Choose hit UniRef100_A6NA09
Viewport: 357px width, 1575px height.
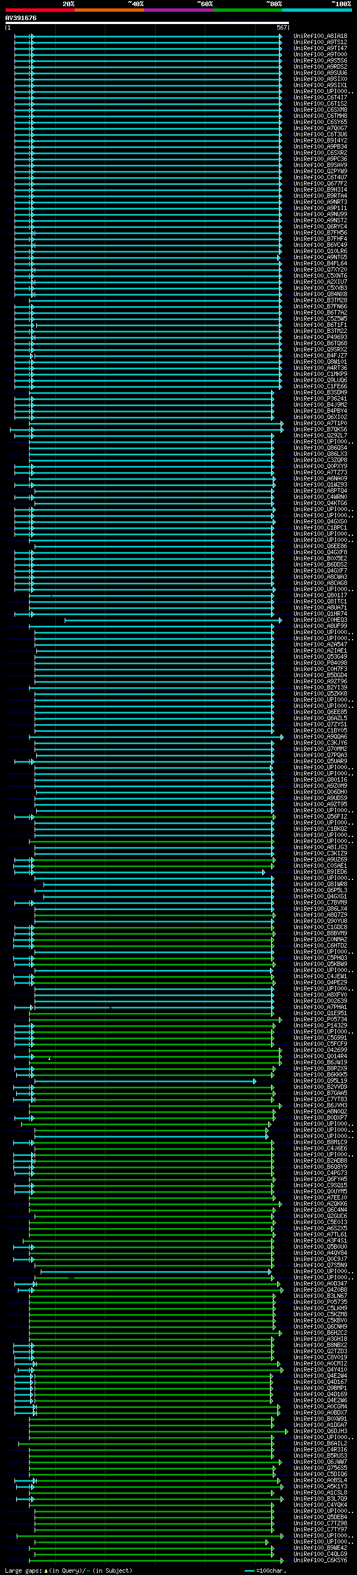pos(320,478)
